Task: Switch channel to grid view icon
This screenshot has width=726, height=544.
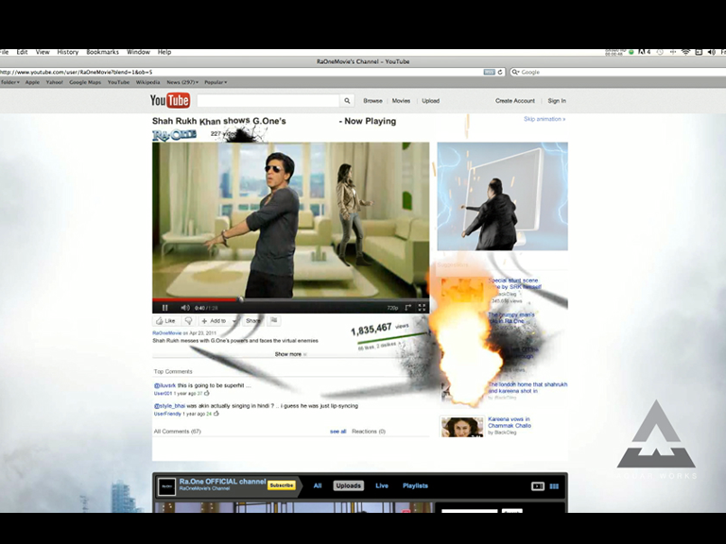Action: [x=554, y=486]
